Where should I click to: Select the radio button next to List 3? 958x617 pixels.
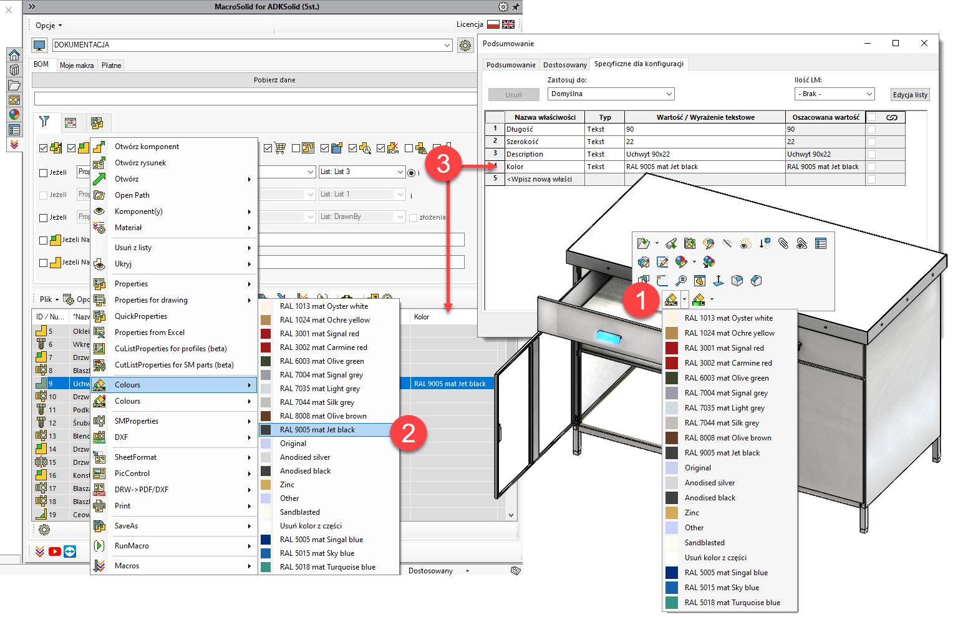click(x=411, y=173)
